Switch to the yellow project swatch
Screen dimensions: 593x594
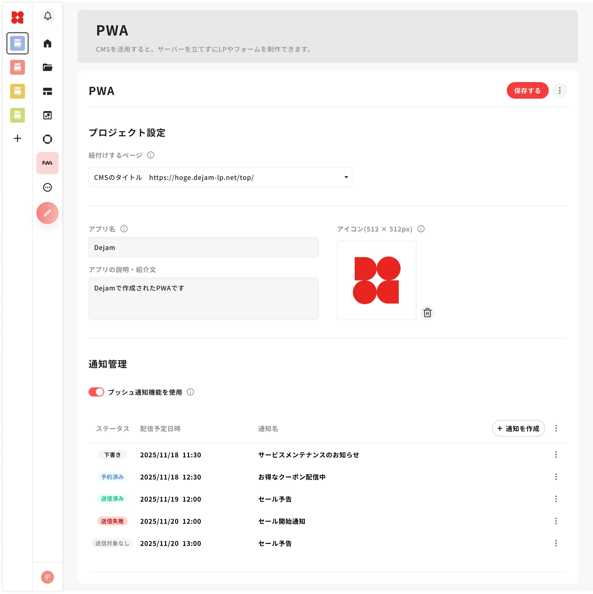point(18,91)
